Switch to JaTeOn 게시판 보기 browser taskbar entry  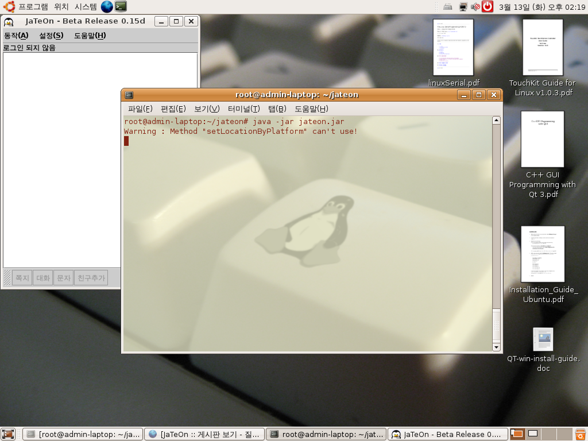[204, 434]
